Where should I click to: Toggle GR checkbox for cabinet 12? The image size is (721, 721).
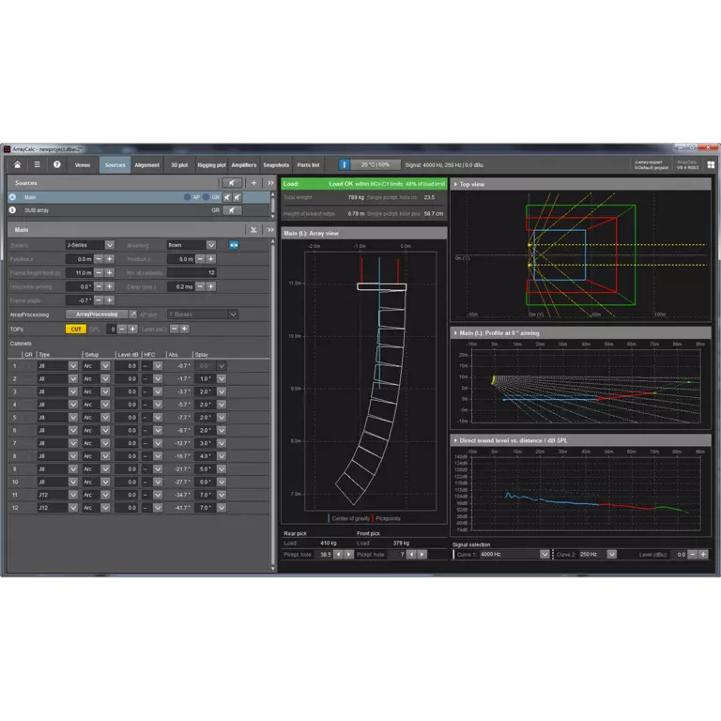[28, 508]
